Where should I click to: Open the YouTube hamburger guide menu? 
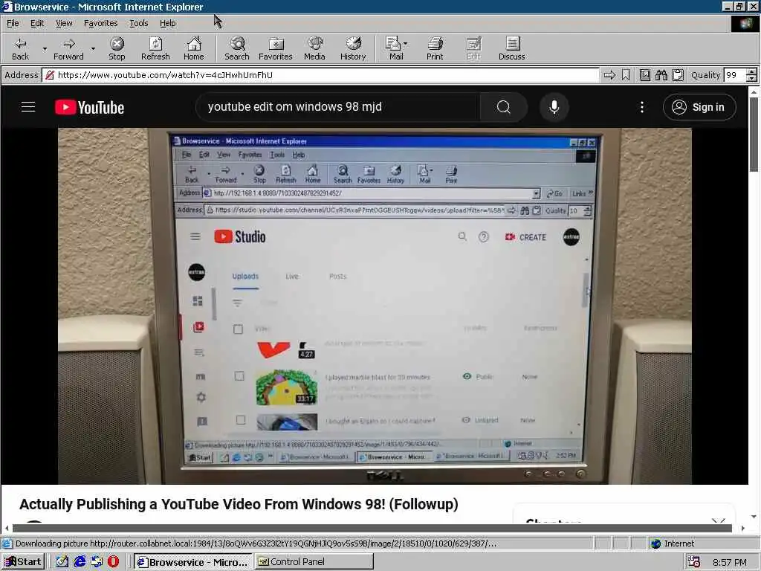(28, 107)
